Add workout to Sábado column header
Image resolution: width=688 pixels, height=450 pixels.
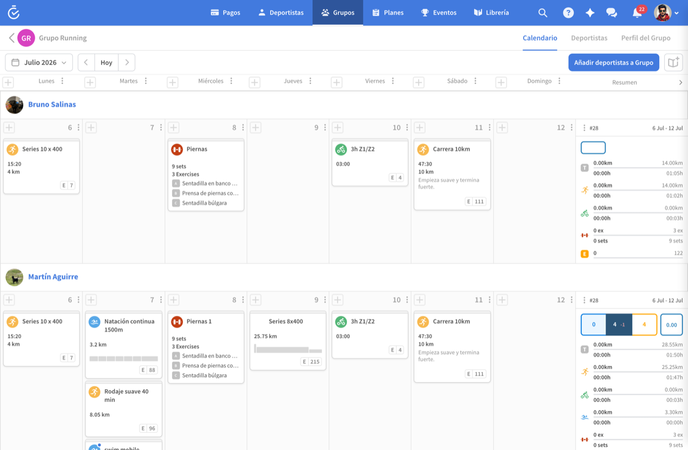coord(419,82)
